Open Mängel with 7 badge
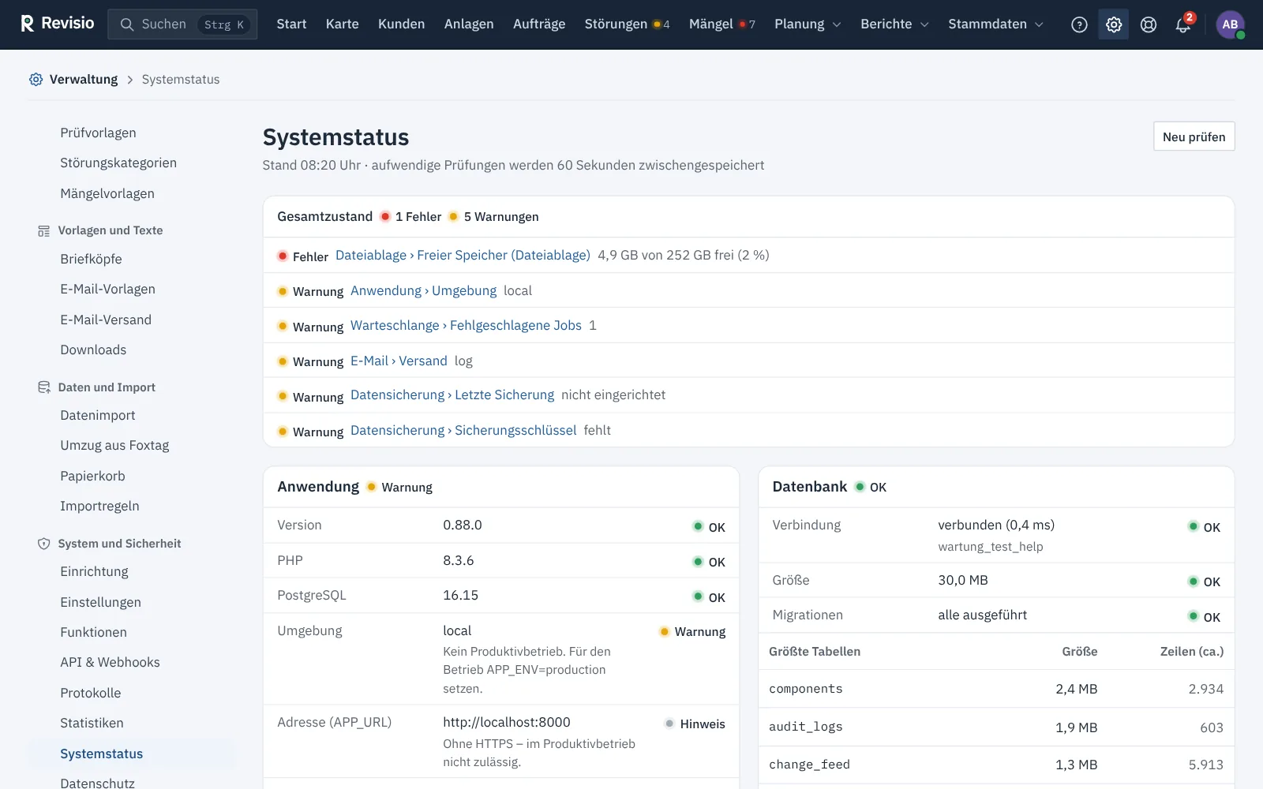 (x=721, y=24)
